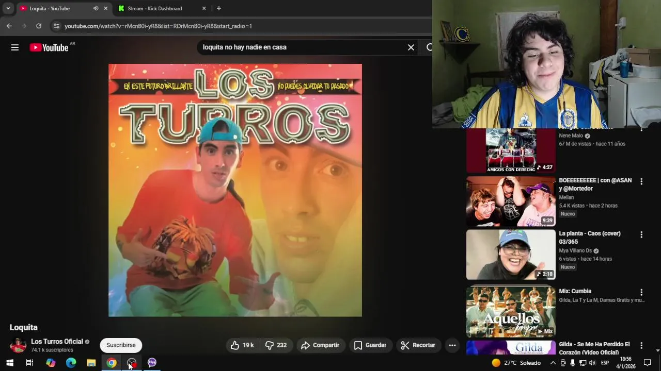The height and width of the screenshot is (371, 661).
Task: Launch Copilot from the taskbar
Action: click(51, 363)
